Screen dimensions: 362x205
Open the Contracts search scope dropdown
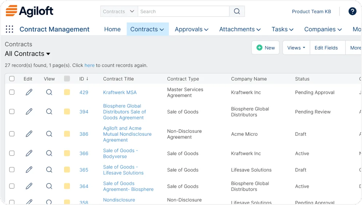click(x=119, y=11)
